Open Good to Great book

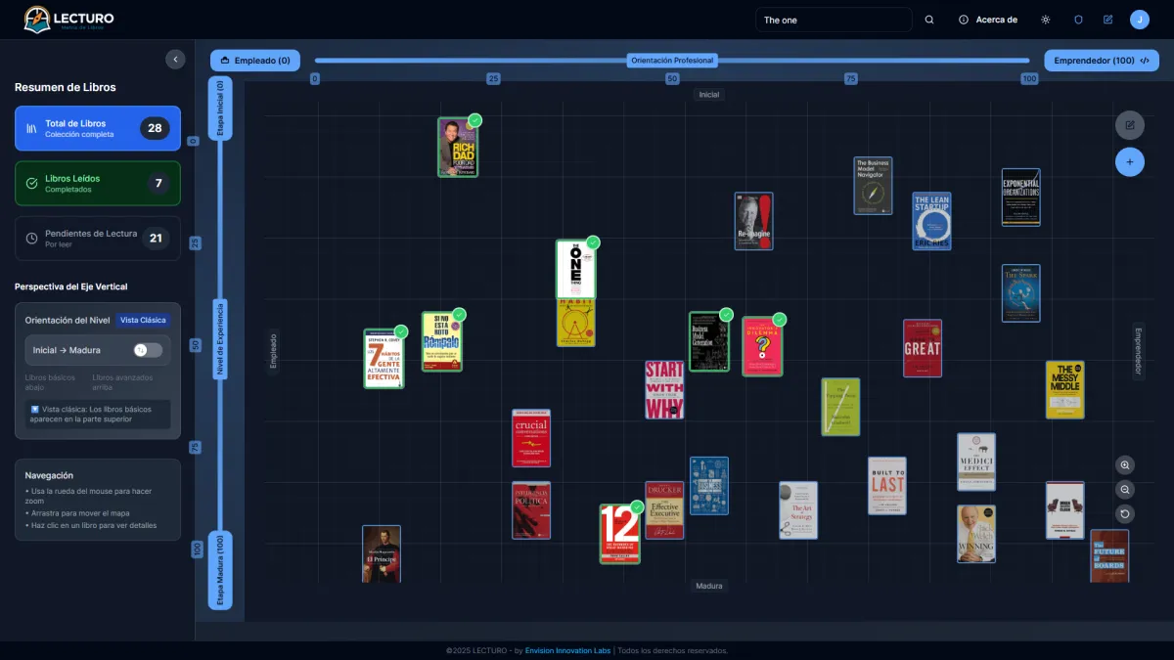923,348
